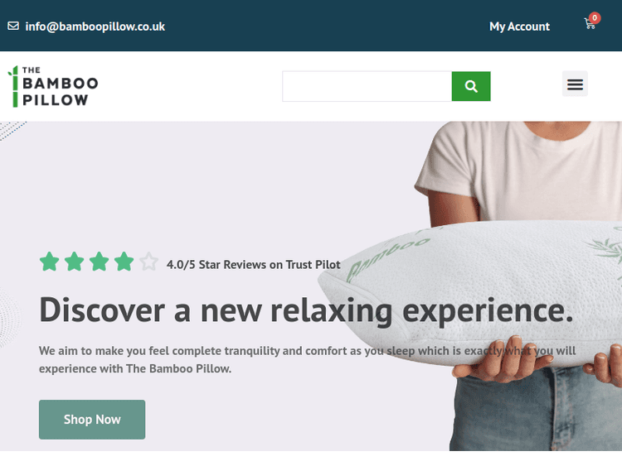Click the second green review star

coord(74,262)
